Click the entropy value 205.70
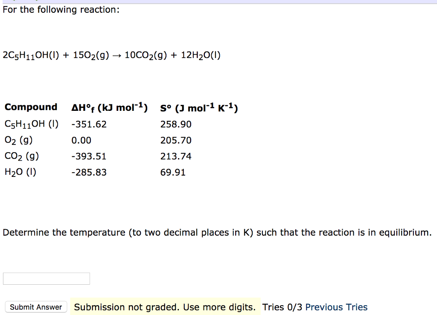 pyautogui.click(x=176, y=140)
